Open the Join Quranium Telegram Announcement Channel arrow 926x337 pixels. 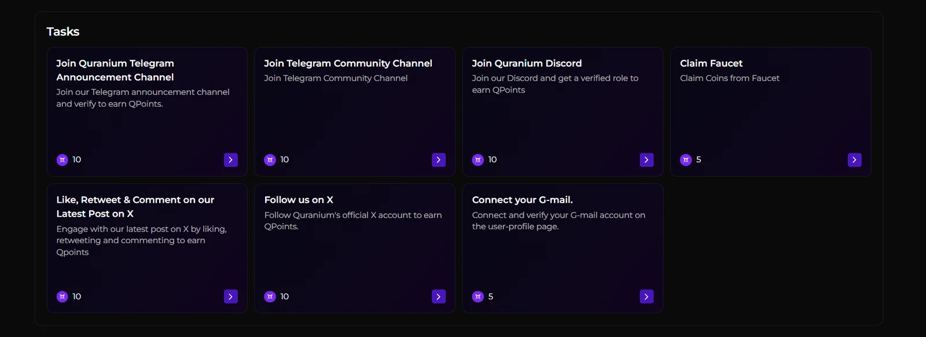[230, 160]
